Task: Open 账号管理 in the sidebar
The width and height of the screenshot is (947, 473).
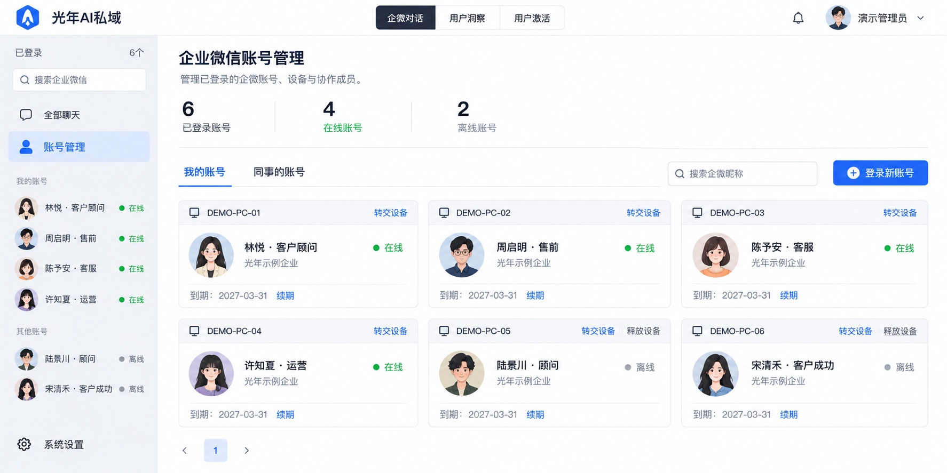Action: click(x=79, y=147)
